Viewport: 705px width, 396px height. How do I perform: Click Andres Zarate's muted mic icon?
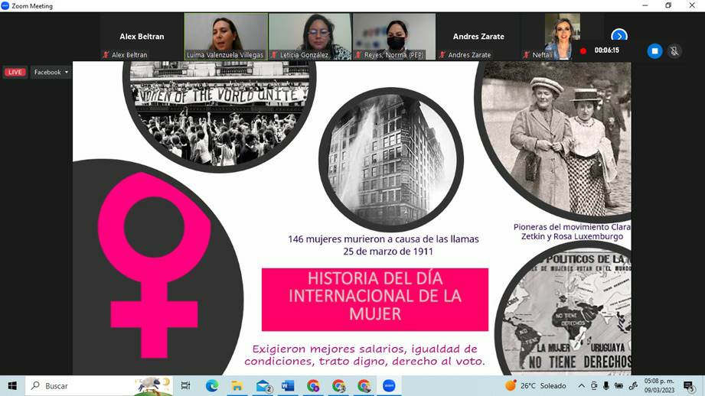click(442, 55)
